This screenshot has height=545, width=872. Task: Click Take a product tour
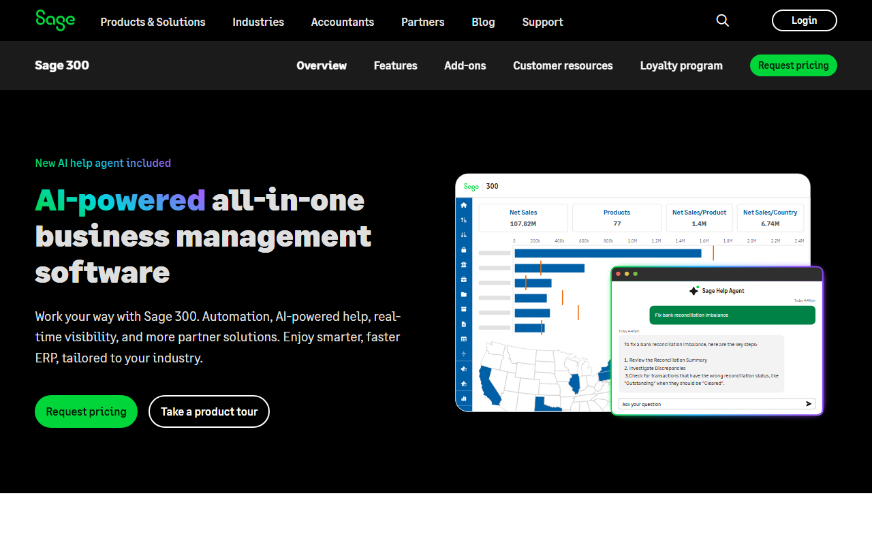[x=209, y=411]
